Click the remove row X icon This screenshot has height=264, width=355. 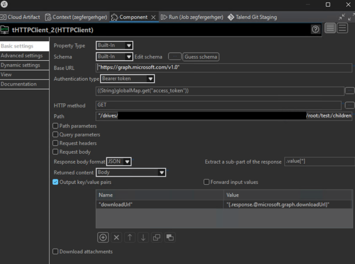[116, 237]
